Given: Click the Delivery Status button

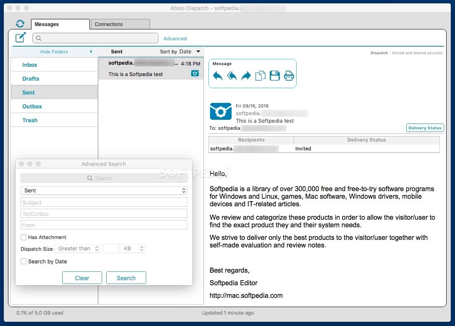Looking at the screenshot, I should point(425,128).
